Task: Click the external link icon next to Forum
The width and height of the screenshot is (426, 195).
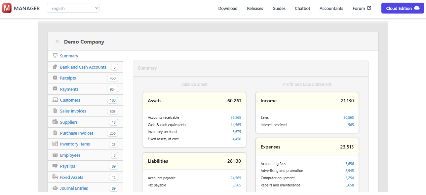Action: coord(370,8)
